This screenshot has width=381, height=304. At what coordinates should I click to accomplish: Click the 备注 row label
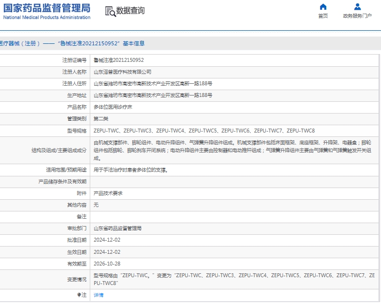pyautogui.click(x=81, y=216)
